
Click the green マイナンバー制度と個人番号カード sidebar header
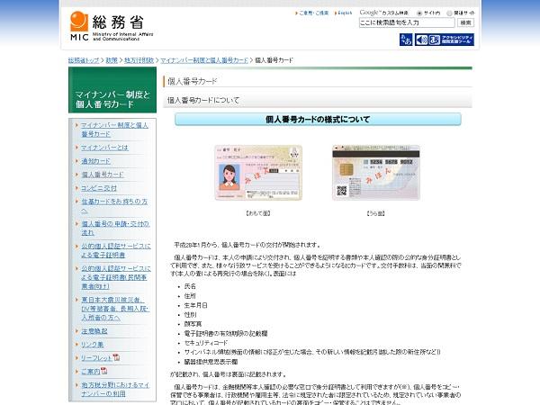[x=112, y=90]
